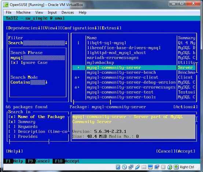Screen dimensions: 203x172
Task: Select the mylvmbackup package row
Action: 134,63
